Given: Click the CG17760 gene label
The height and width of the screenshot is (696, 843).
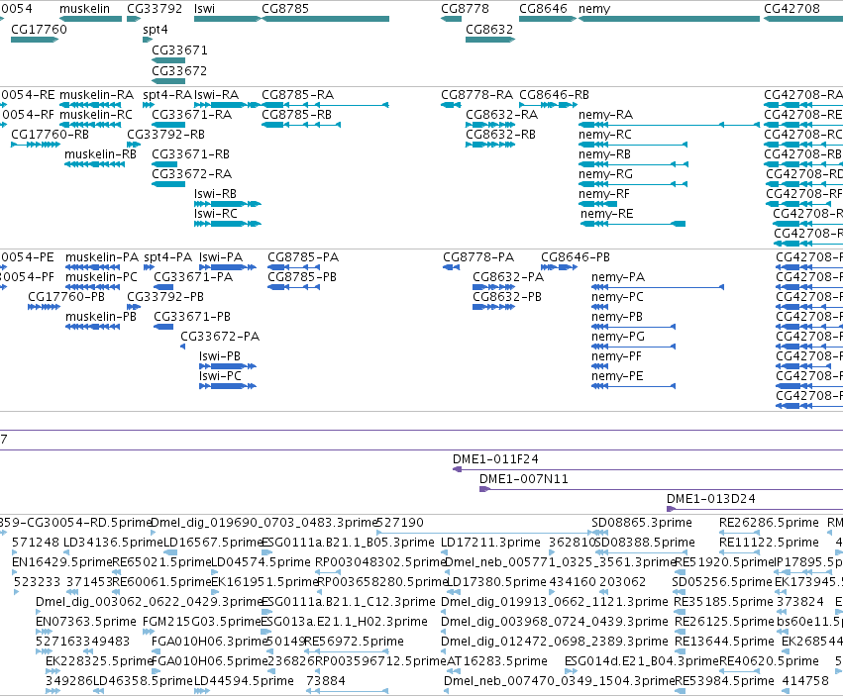Looking at the screenshot, I should pos(39,29).
